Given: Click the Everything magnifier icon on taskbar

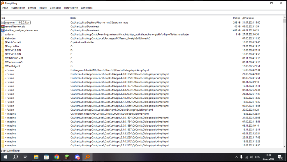Looking at the screenshot, I should coord(87,157).
